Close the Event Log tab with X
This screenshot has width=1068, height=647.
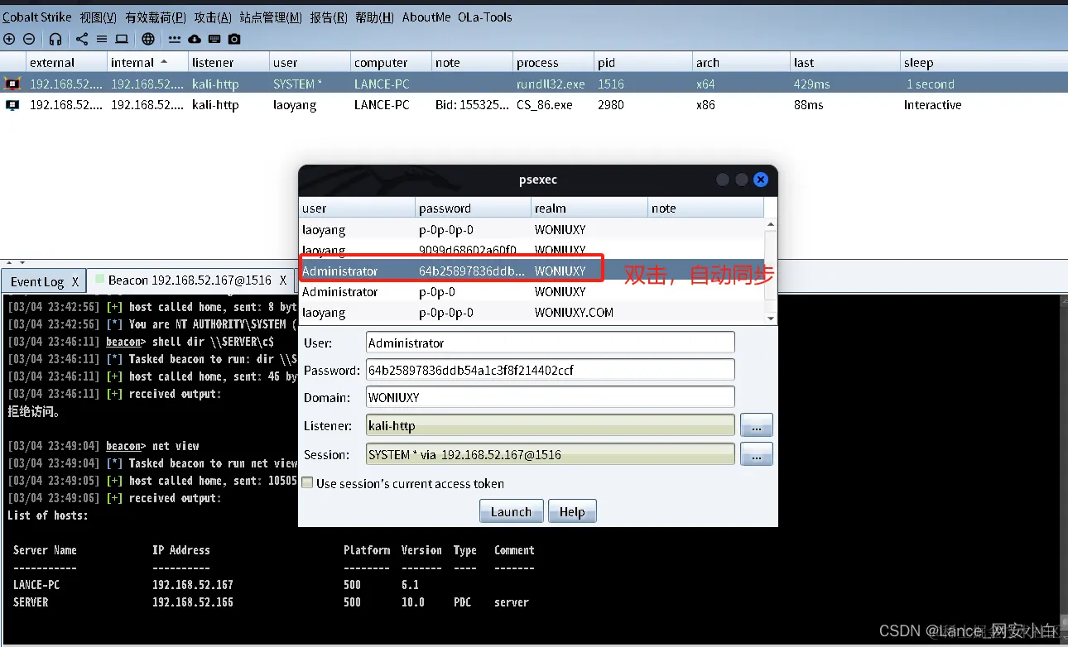[x=75, y=281]
